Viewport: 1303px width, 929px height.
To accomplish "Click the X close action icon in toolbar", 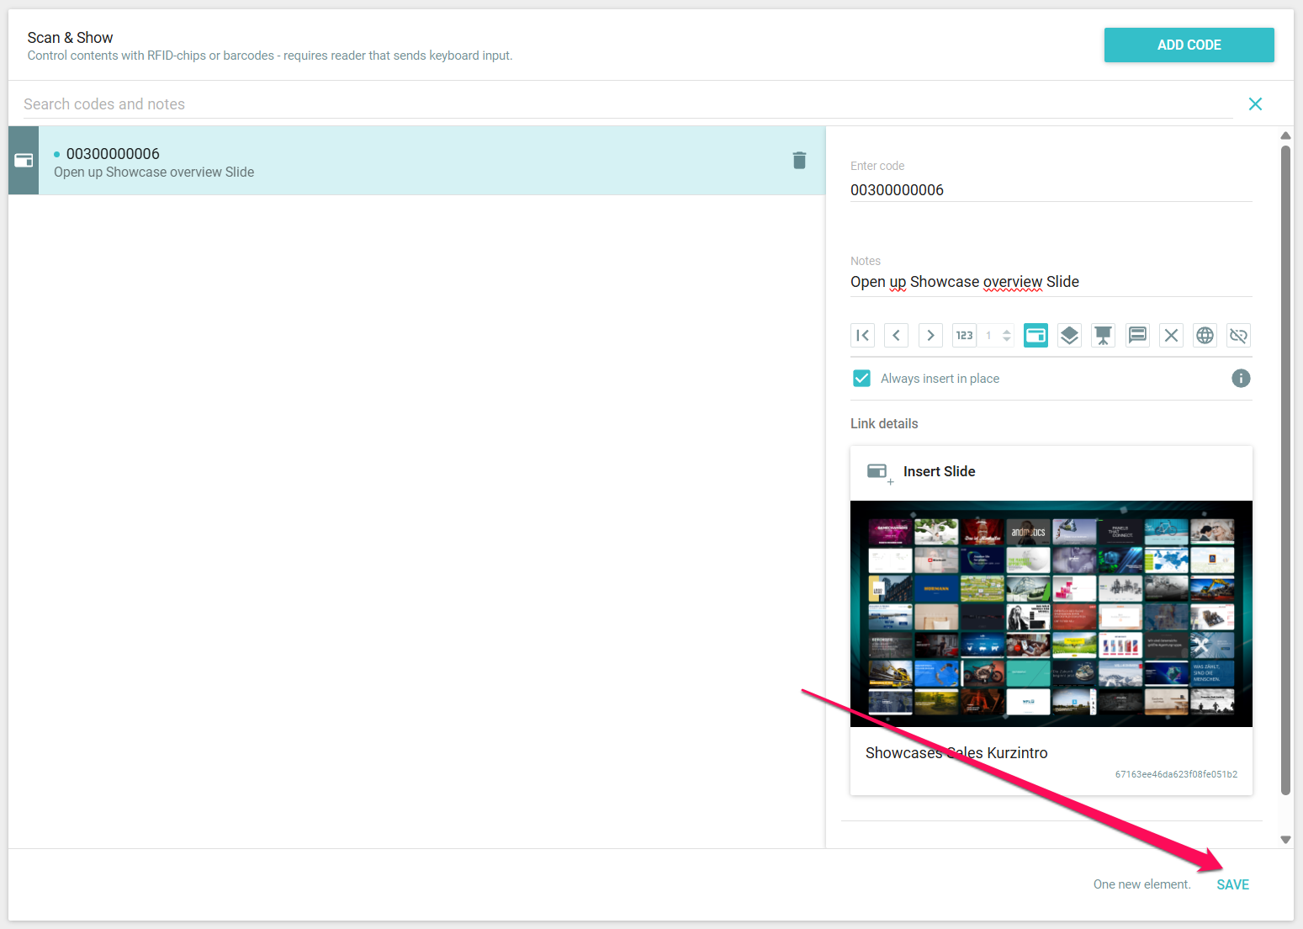I will coord(1171,336).
